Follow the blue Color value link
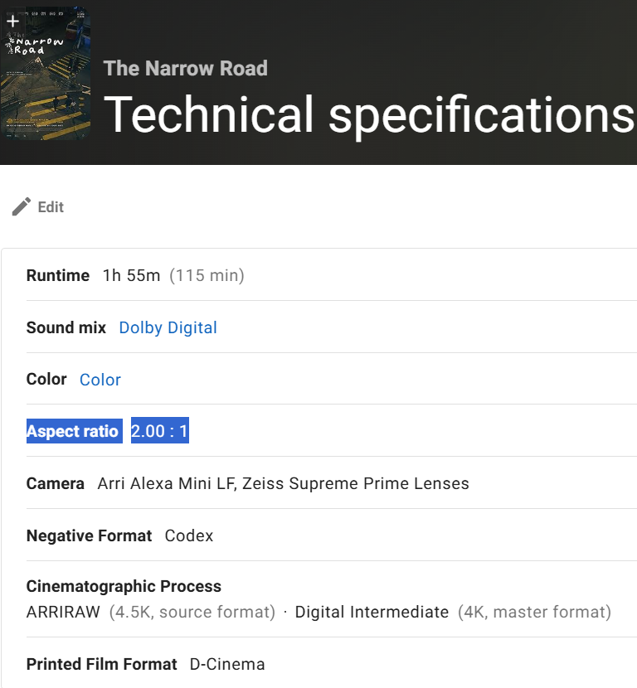This screenshot has height=688, width=637. (100, 380)
